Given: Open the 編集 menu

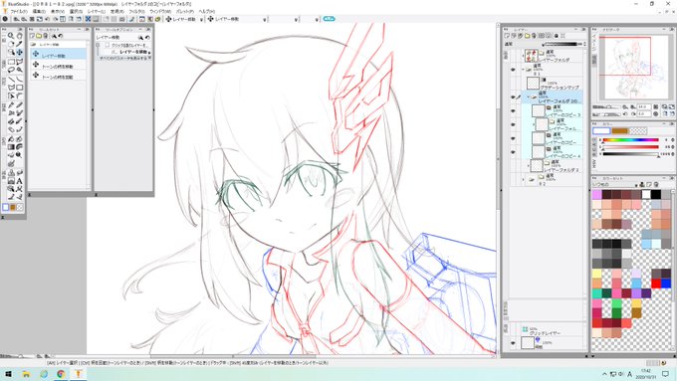Looking at the screenshot, I should pyautogui.click(x=39, y=11).
